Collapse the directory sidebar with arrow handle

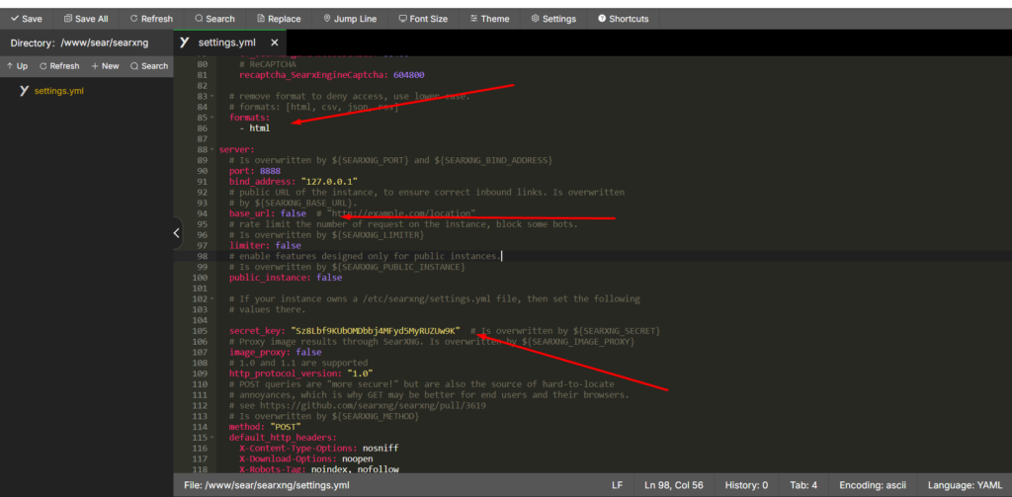177,233
